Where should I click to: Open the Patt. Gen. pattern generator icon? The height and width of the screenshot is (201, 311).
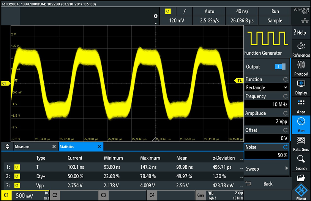tap(301, 144)
